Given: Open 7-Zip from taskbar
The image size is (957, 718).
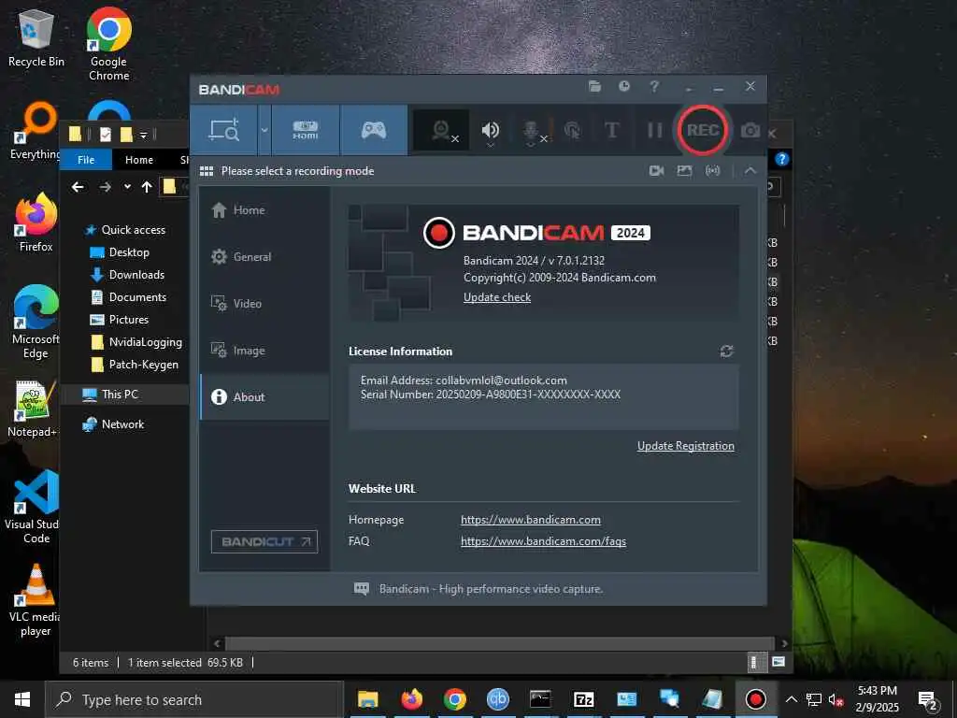Looking at the screenshot, I should (583, 699).
